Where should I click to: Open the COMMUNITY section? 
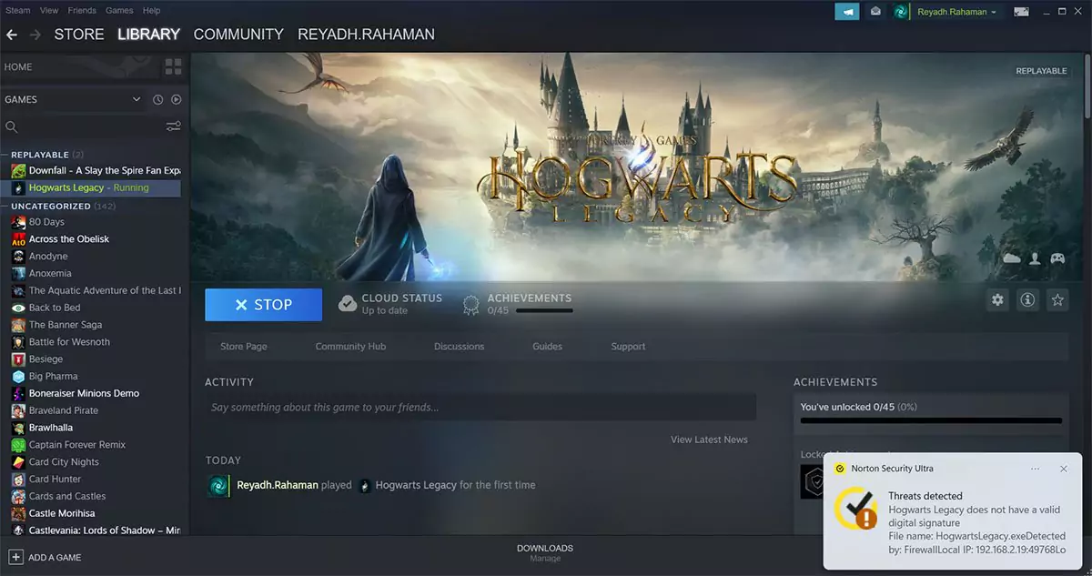coord(238,35)
